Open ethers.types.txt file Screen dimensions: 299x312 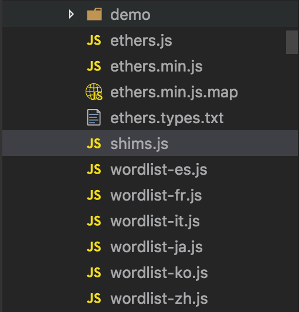[167, 118]
